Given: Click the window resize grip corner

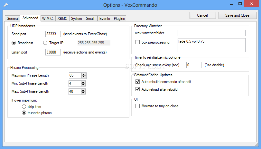Looking at the screenshot, I should pyautogui.click(x=256, y=145).
